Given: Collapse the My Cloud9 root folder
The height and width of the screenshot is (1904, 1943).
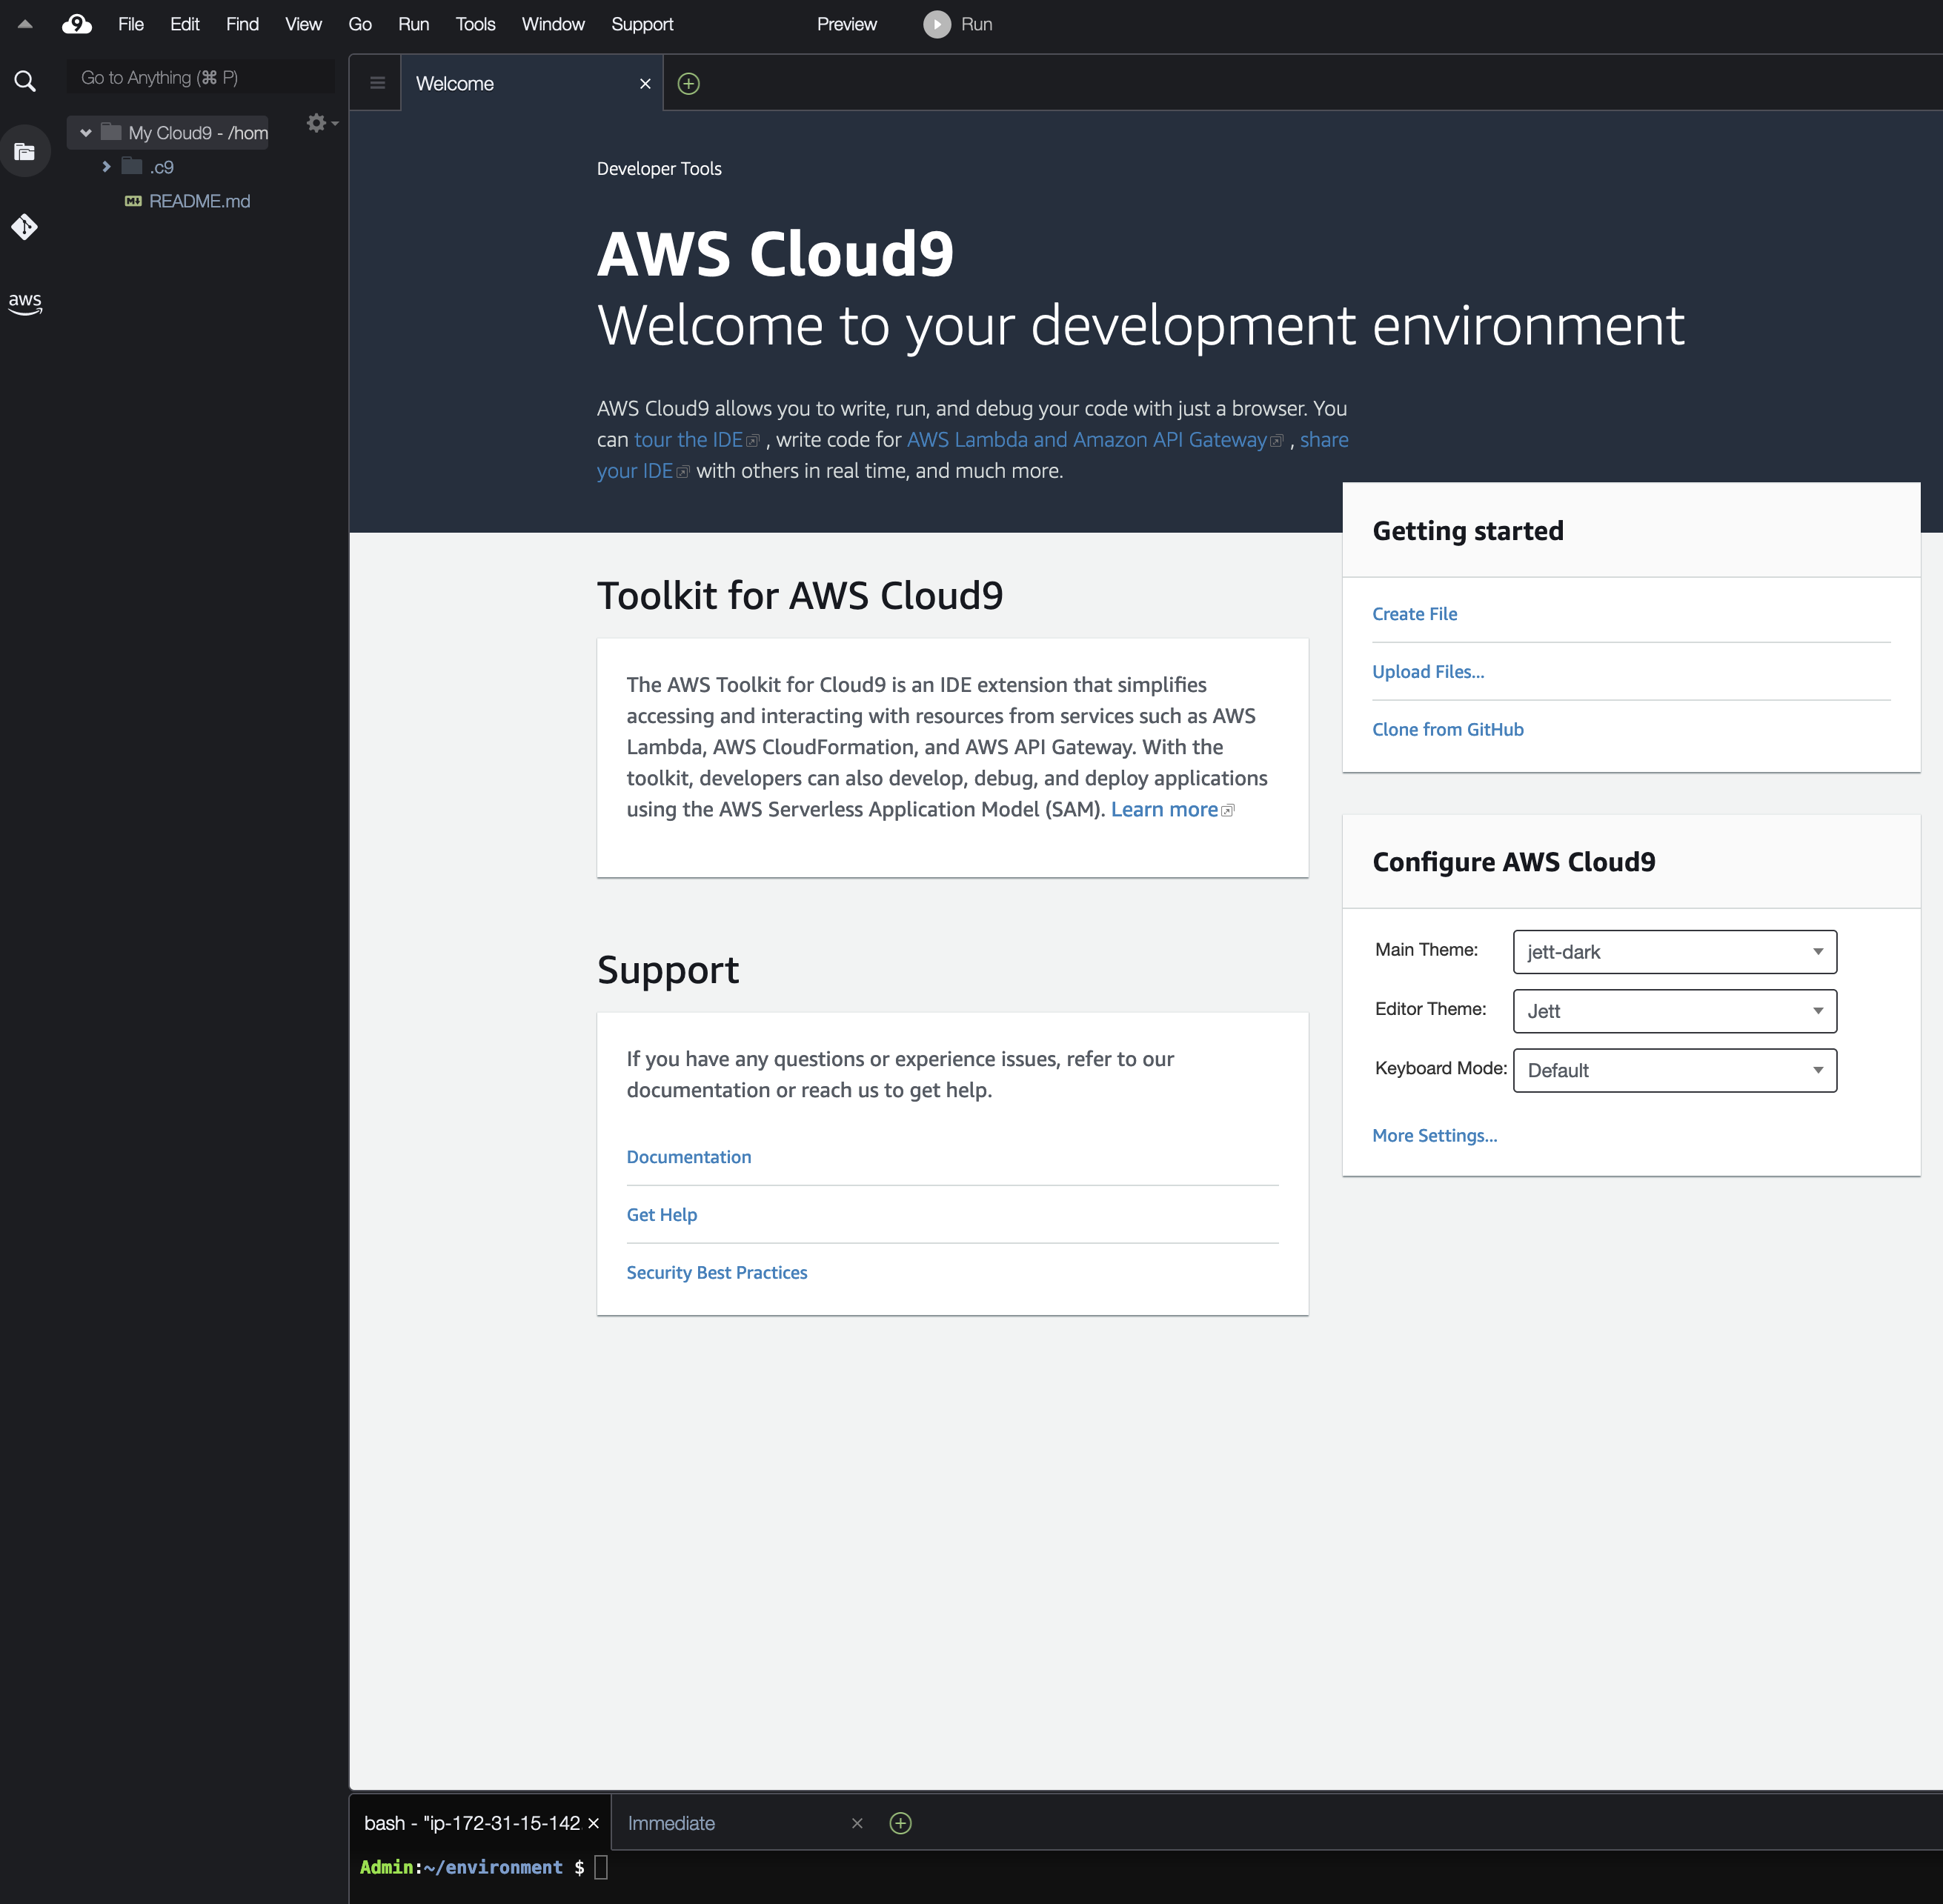Looking at the screenshot, I should point(86,132).
